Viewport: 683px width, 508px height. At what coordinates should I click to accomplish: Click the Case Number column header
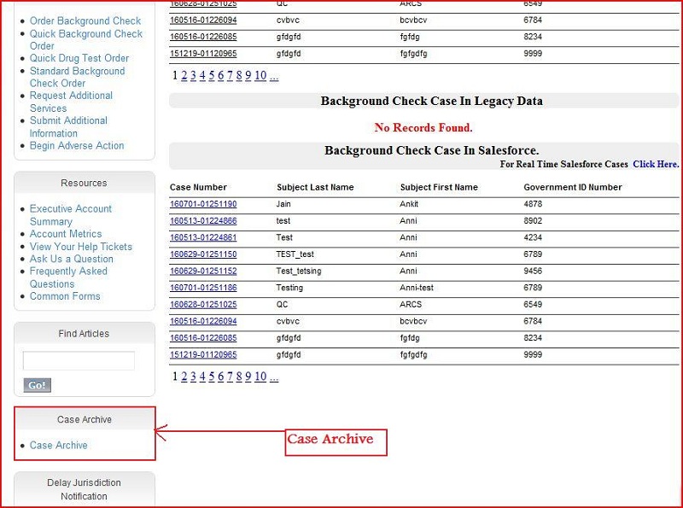(x=198, y=187)
